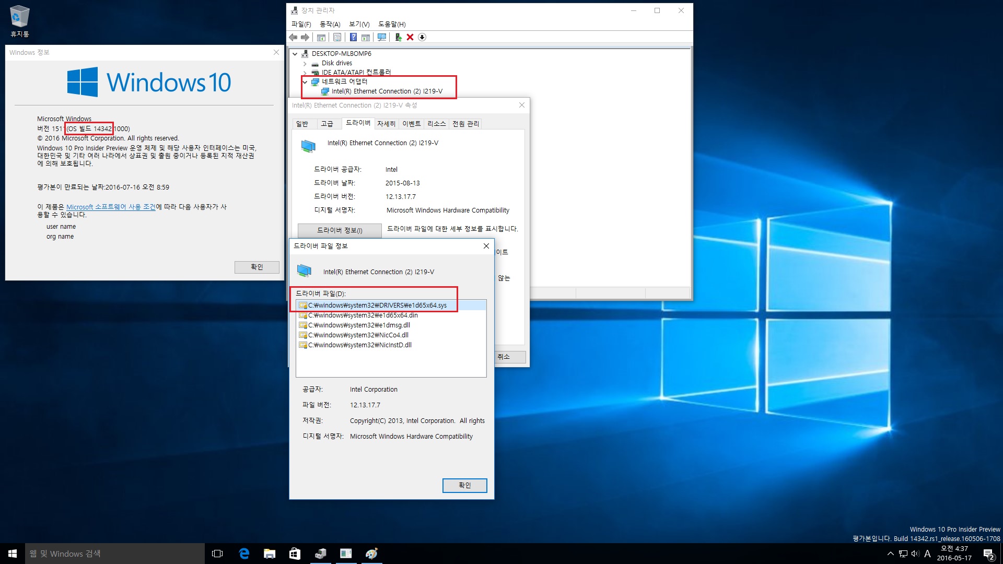Screen dimensions: 1003x564
Task: Open the Windows Start button
Action: tap(13, 554)
